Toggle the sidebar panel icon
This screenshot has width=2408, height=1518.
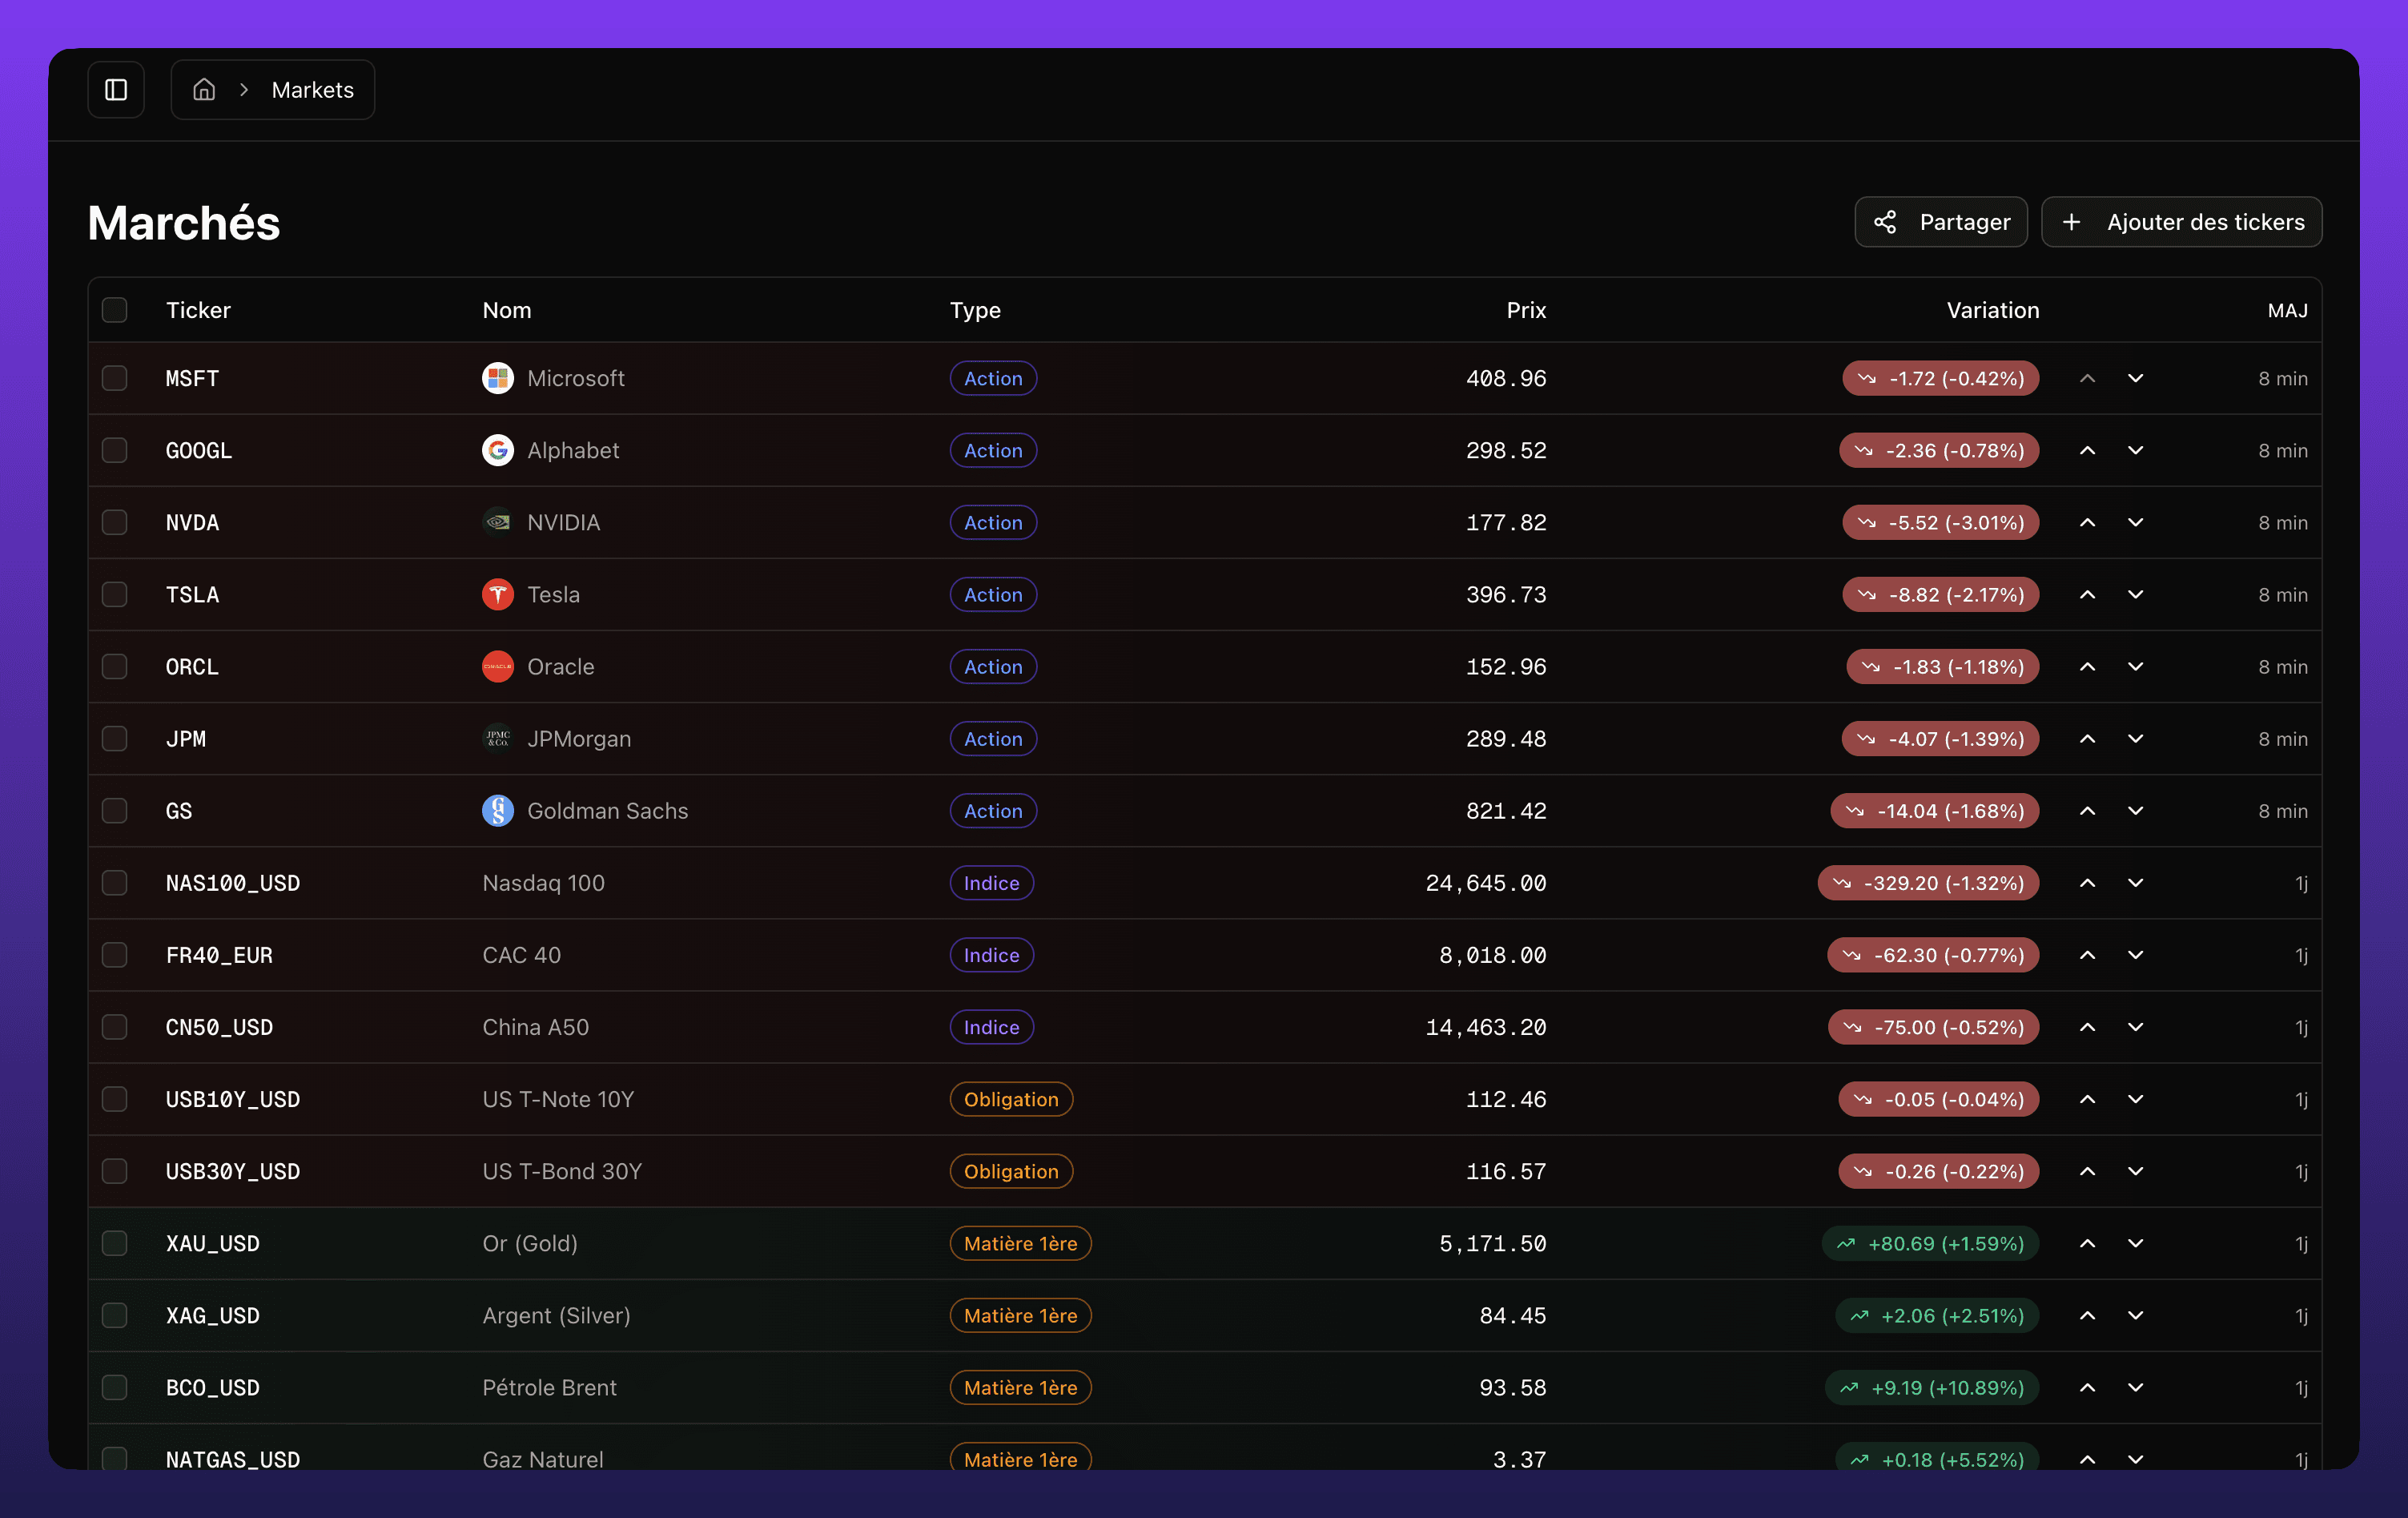[x=116, y=89]
